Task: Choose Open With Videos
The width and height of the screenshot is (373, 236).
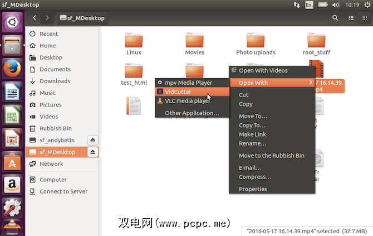Action: coord(272,70)
